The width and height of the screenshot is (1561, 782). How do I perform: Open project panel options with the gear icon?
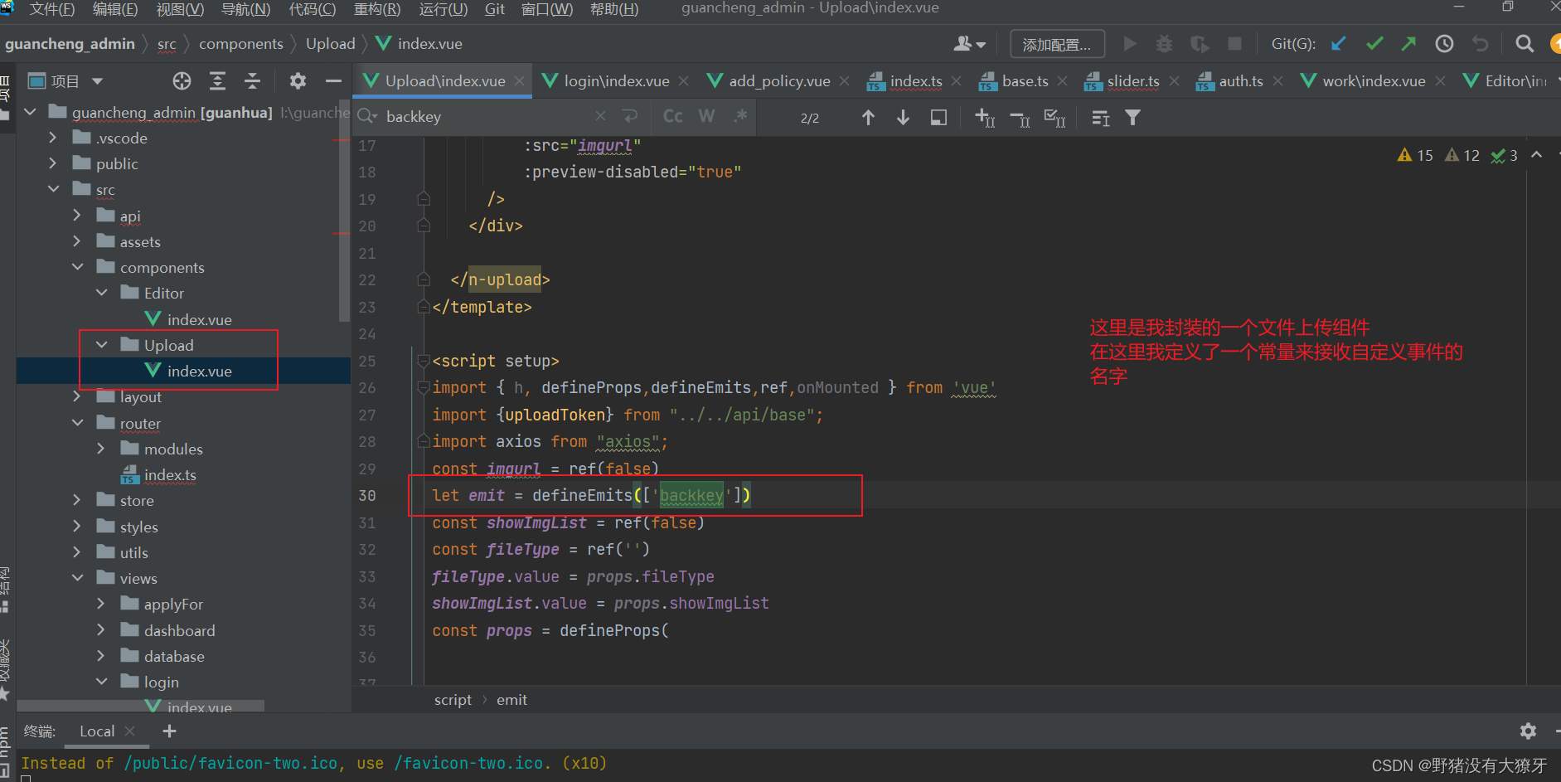(298, 80)
